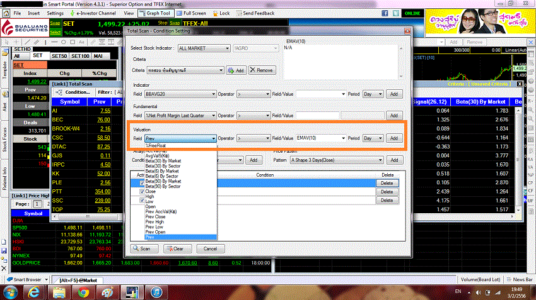Open Windows Explorer folder from the taskbar
Image resolution: width=536 pixels, height=300 pixels.
(x=59, y=292)
